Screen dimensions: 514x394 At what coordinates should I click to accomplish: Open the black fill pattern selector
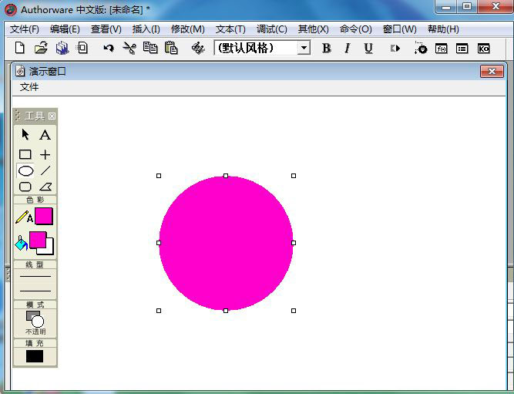[35, 356]
